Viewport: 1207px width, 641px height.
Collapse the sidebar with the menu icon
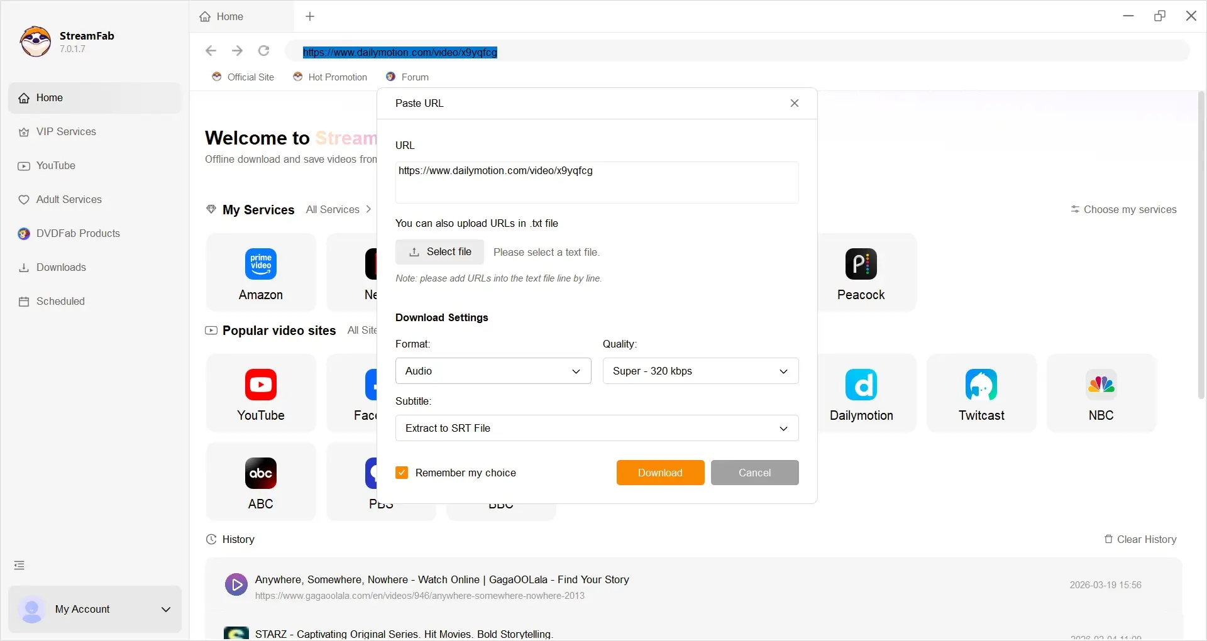[19, 566]
